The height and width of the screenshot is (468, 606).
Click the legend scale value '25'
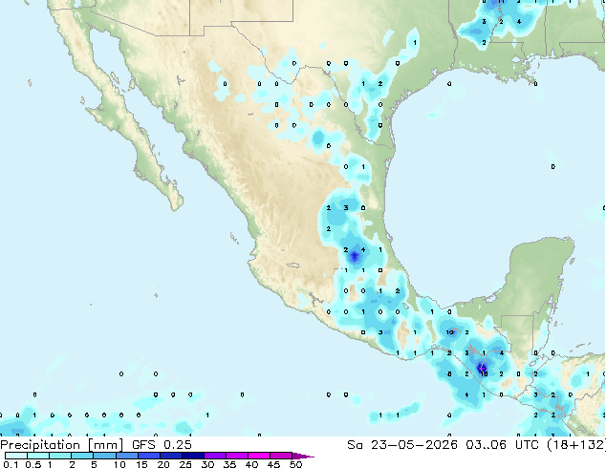(x=185, y=464)
